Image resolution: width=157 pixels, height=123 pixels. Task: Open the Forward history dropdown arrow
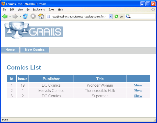click(20, 16)
